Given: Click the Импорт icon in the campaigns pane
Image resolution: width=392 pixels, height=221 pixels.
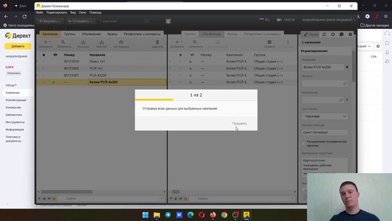Looking at the screenshot, I should (x=102, y=42).
